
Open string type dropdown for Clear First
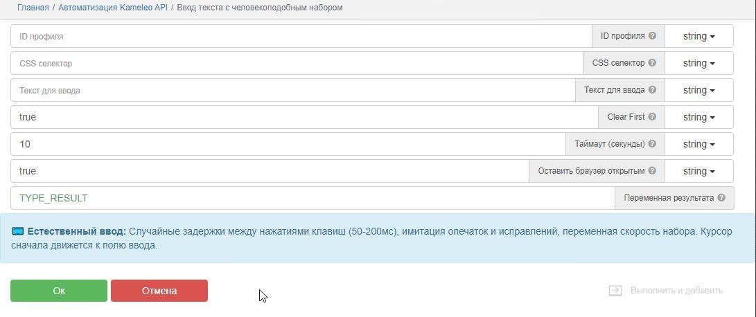698,117
